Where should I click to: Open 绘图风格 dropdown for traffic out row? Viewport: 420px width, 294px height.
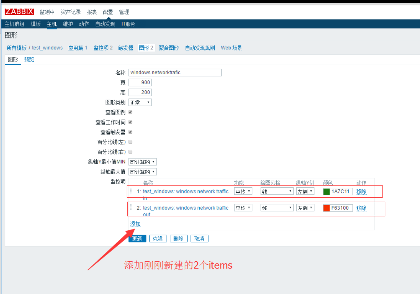277,208
